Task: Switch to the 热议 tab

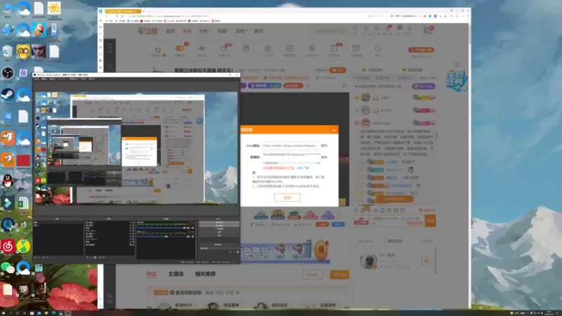Action: point(152,274)
